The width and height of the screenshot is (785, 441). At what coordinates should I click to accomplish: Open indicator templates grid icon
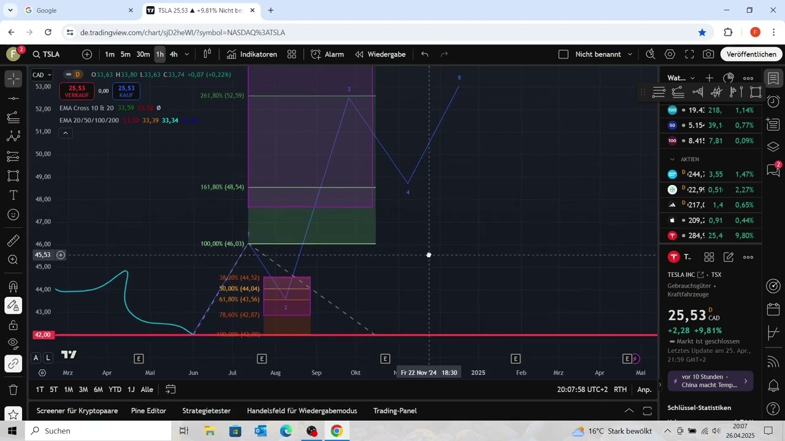click(292, 55)
